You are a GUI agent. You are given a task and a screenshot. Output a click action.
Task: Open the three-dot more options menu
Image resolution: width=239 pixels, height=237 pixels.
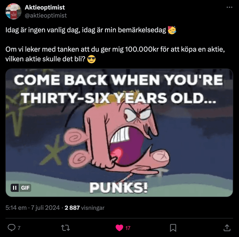pos(229,7)
